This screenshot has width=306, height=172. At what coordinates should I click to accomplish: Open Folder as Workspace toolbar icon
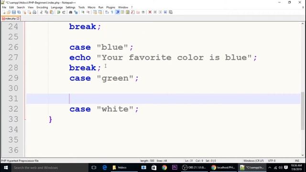pyautogui.click(x=138, y=12)
